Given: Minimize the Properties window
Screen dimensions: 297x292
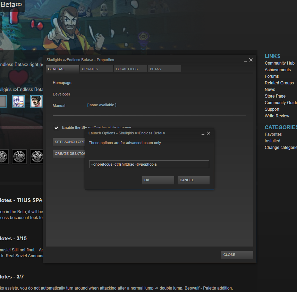Looking at the screenshot, I should [245, 60].
